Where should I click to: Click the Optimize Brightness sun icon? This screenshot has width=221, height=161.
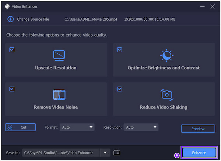tap(166, 55)
